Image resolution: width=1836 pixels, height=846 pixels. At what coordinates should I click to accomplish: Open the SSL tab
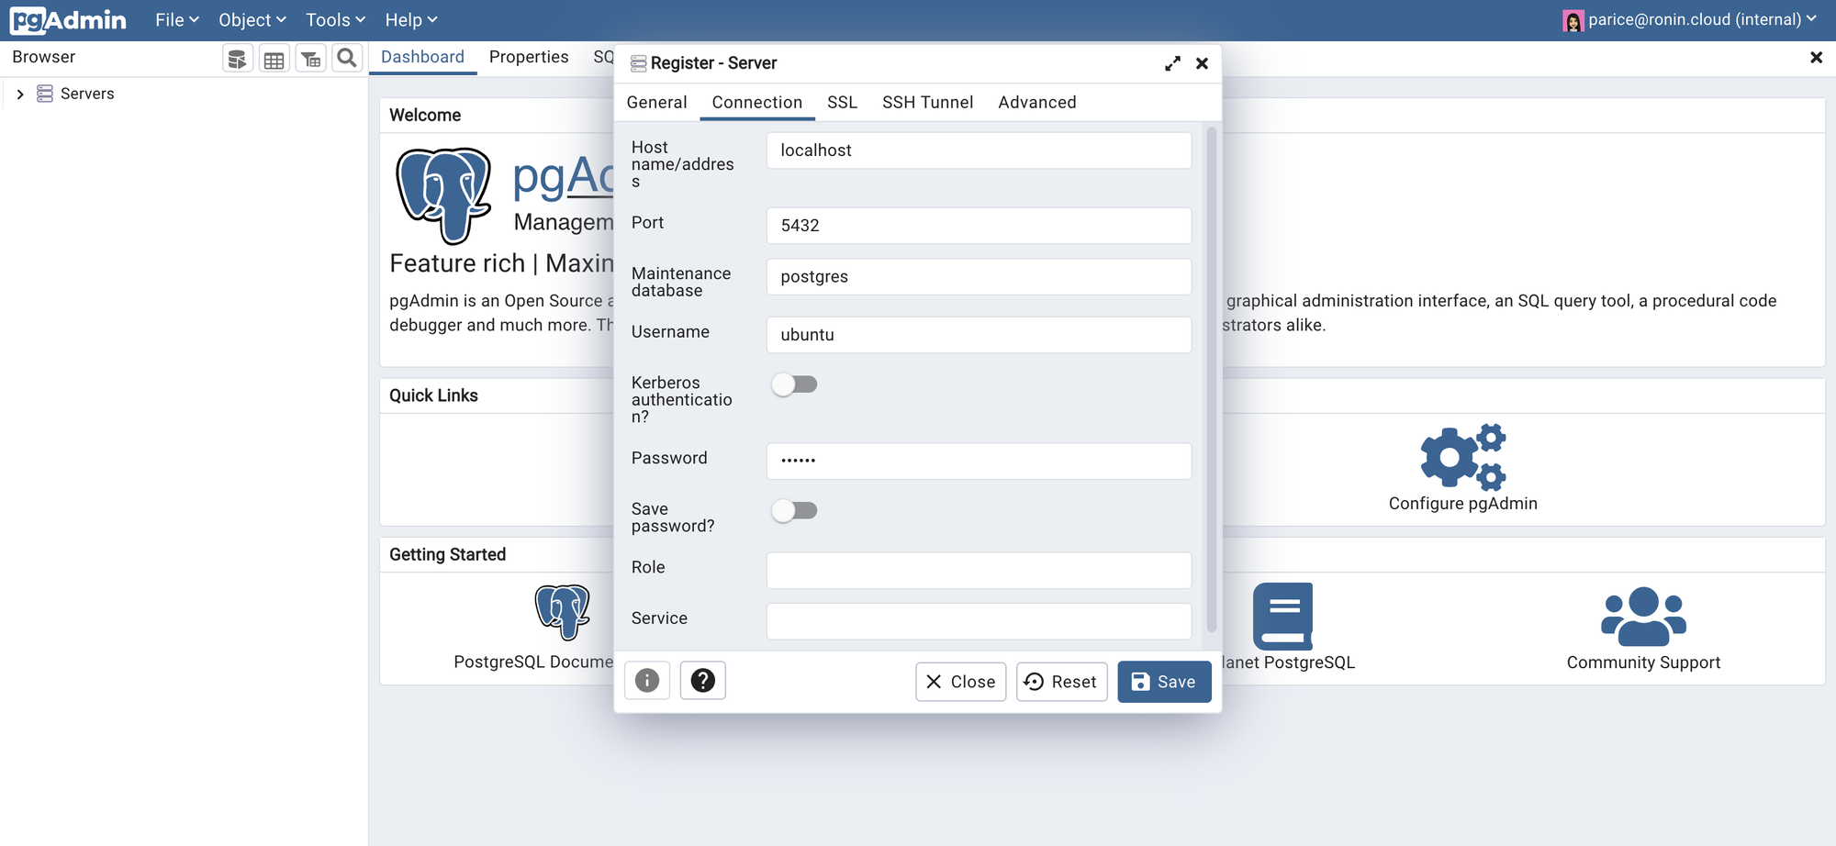(843, 103)
